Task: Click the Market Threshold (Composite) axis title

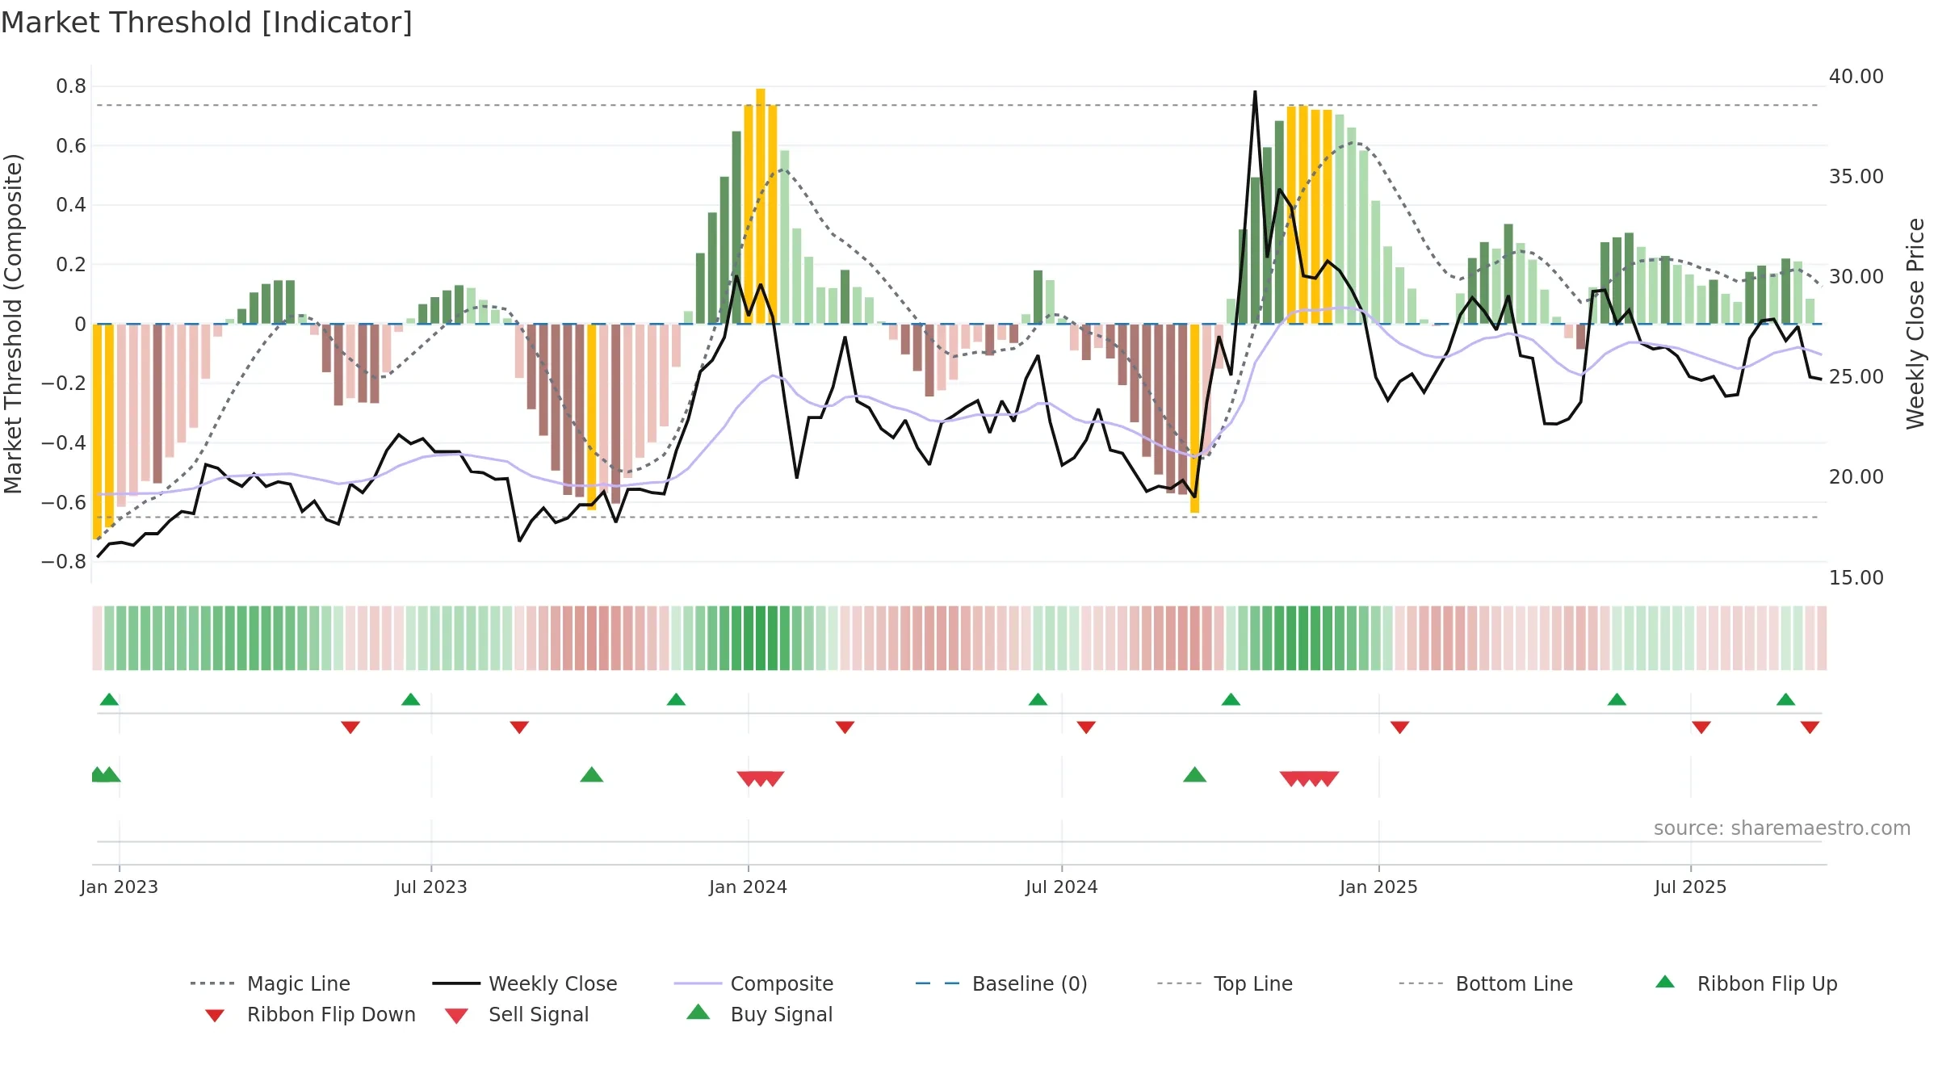Action: coord(13,323)
